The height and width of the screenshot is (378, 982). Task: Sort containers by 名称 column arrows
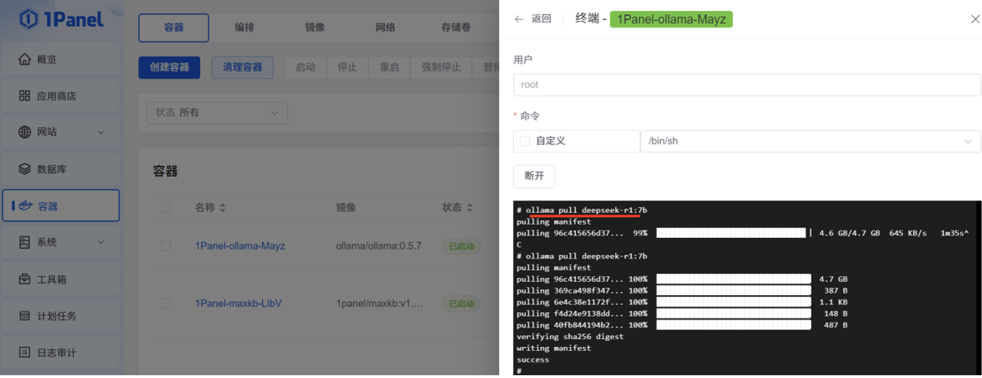222,208
